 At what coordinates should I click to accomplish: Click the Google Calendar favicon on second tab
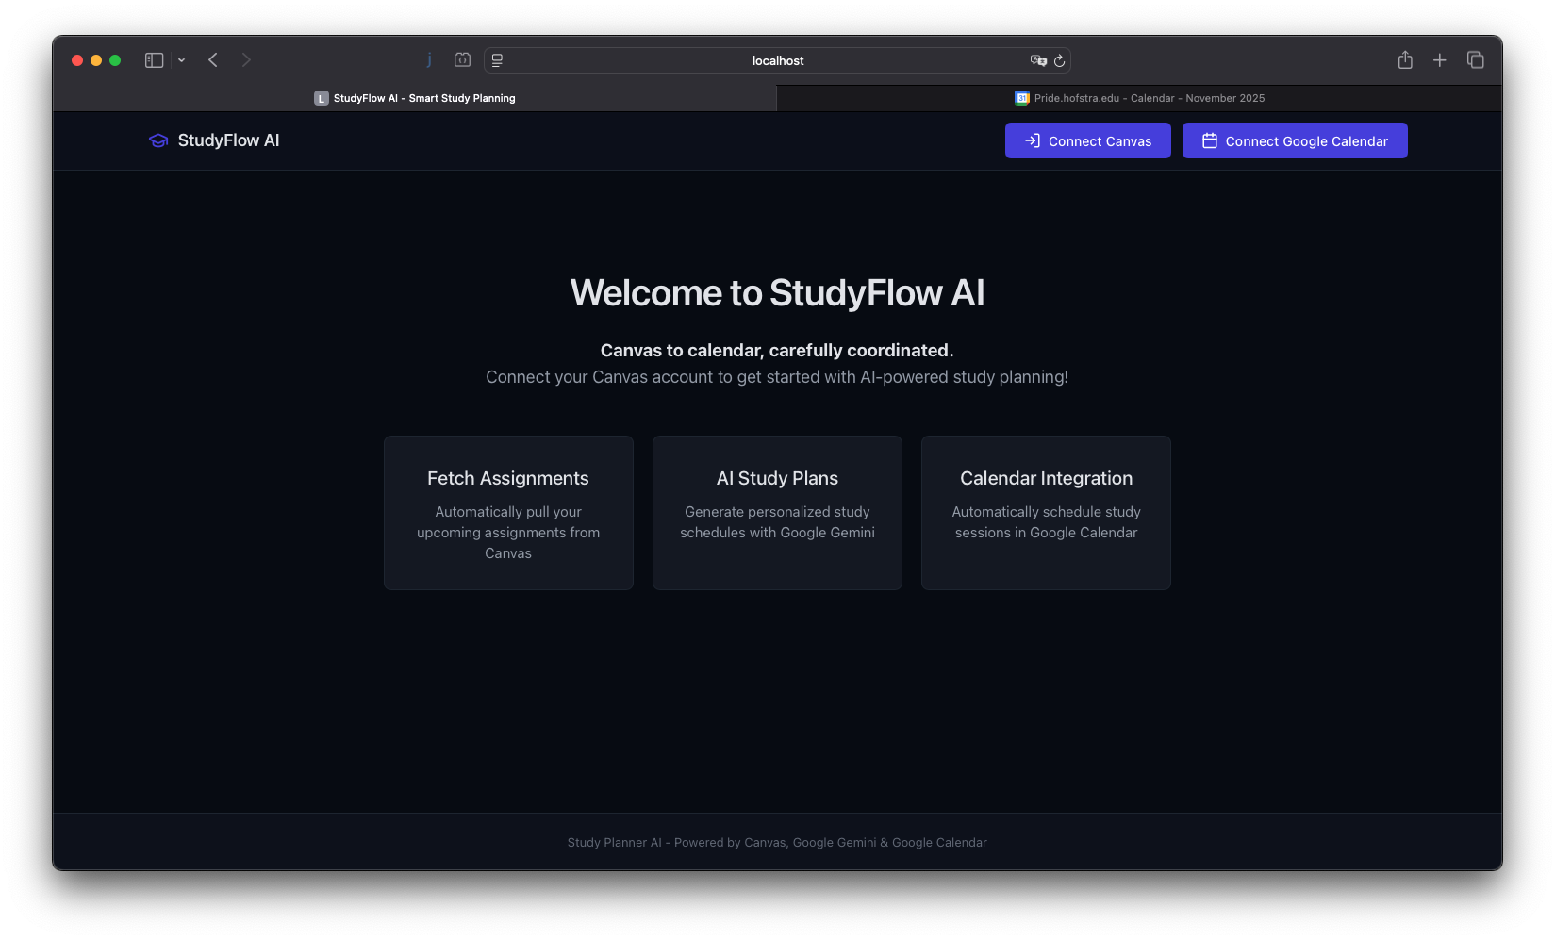click(1021, 98)
